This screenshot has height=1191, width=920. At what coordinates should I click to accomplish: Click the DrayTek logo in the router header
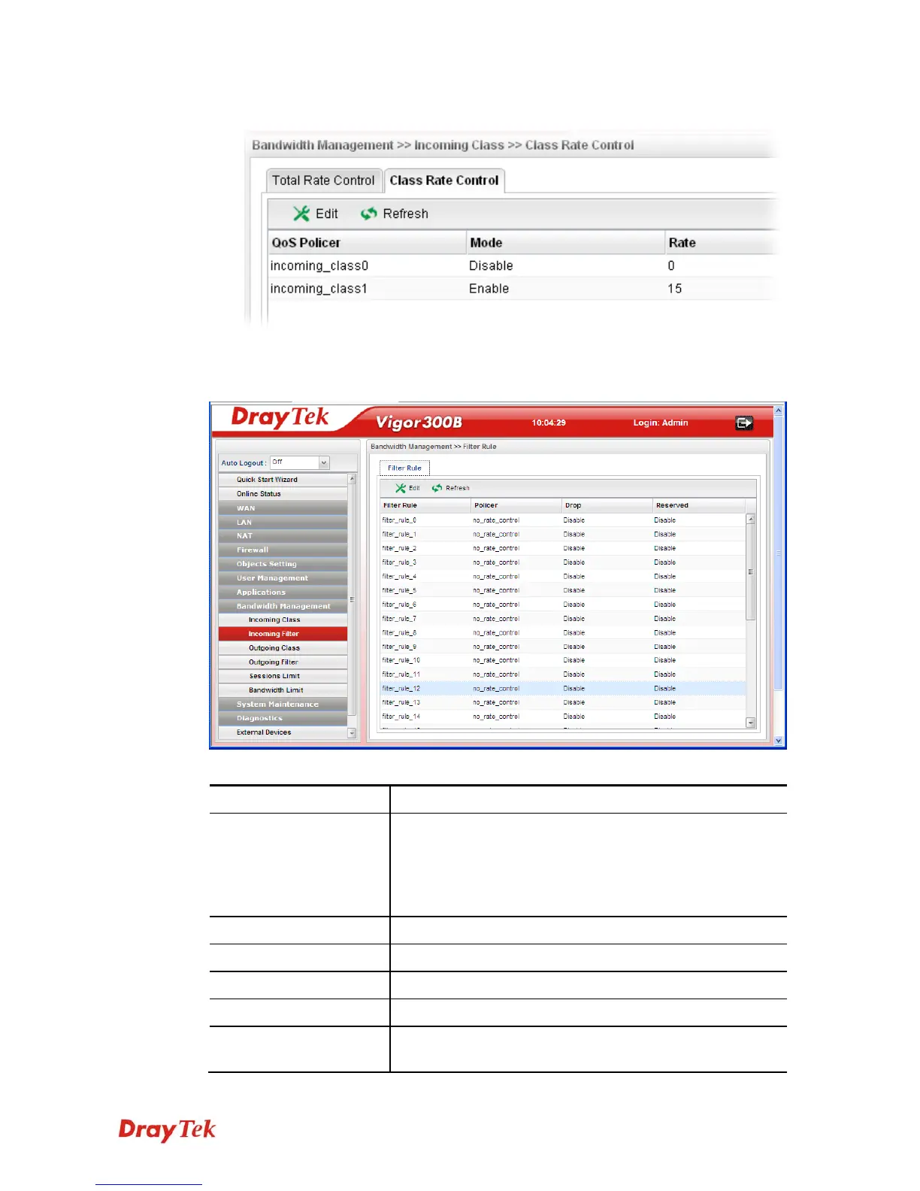[x=280, y=418]
